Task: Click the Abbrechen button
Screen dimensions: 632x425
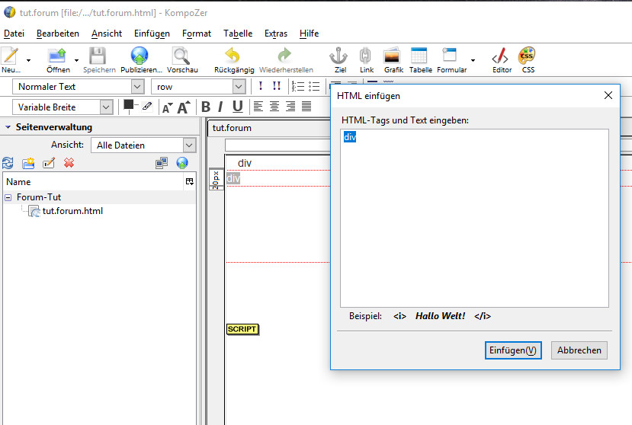Action: click(x=579, y=350)
